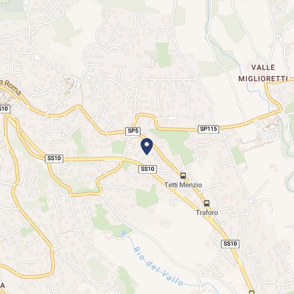Click the partially visible bus icon at bottom edge

click(252, 292)
